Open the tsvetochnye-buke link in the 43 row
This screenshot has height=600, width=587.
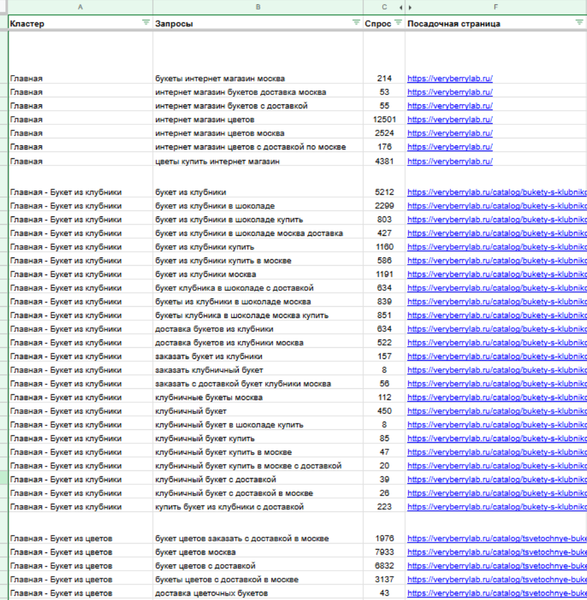(497, 593)
